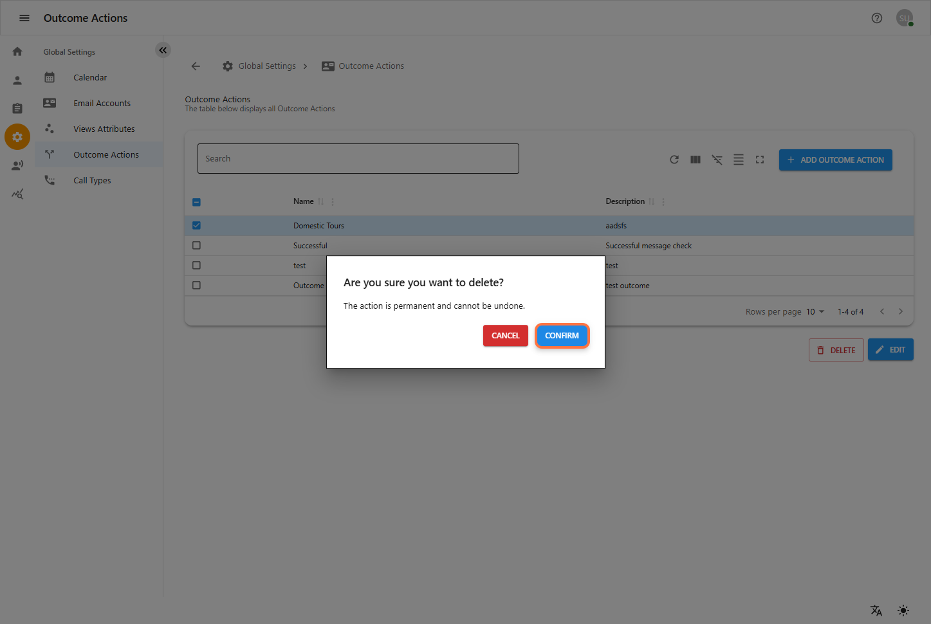Image resolution: width=931 pixels, height=624 pixels.
Task: Open the help question mark icon
Action: (x=876, y=18)
